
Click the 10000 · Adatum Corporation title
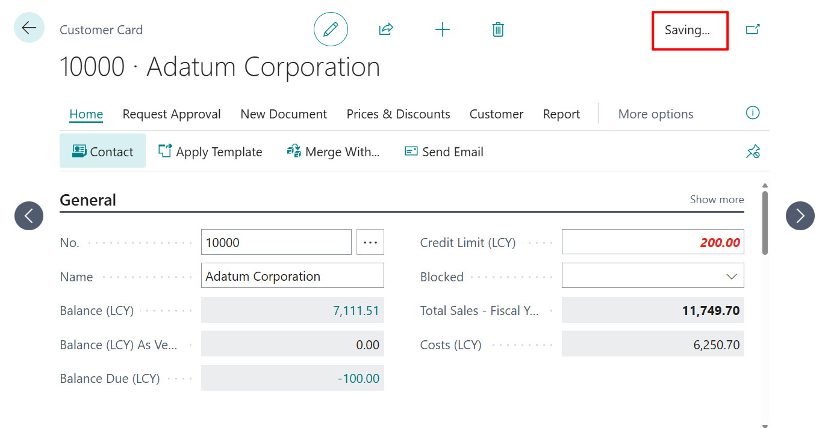(x=220, y=67)
